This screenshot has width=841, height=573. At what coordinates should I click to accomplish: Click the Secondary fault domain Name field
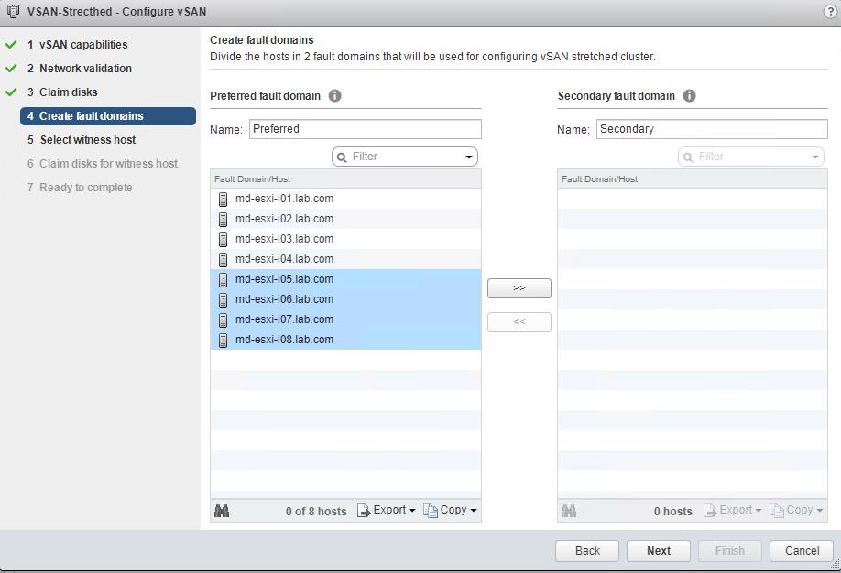click(x=712, y=129)
